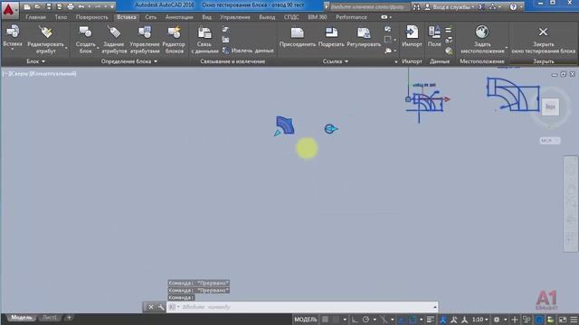Click the Создать блок icon

point(85,32)
